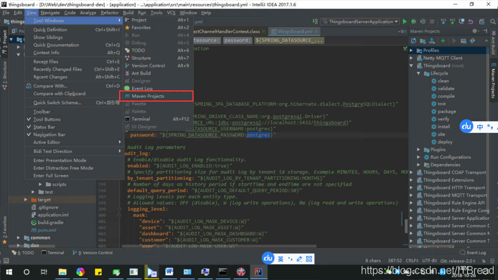Open build.gradle in the project tree
498x280 pixels.
point(47,222)
